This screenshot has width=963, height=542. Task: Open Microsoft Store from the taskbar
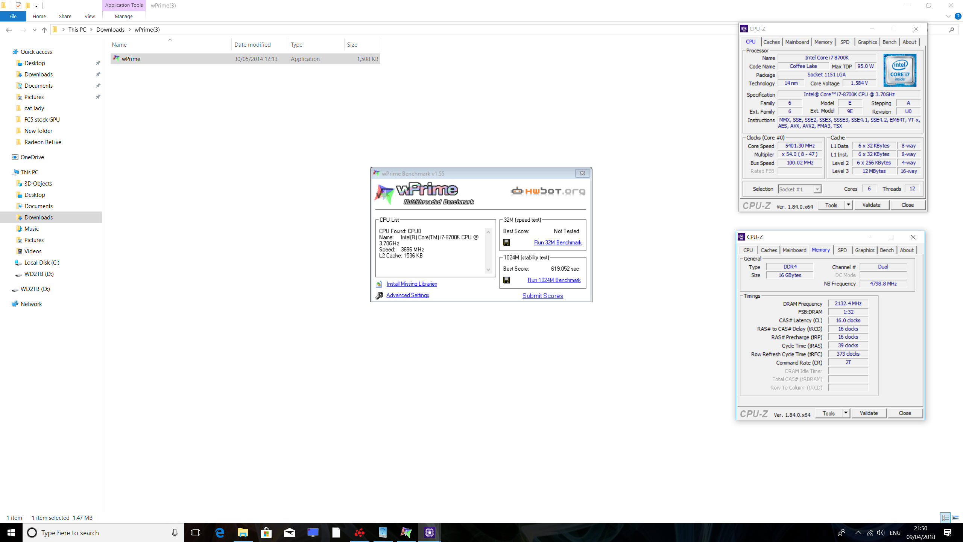click(x=266, y=533)
